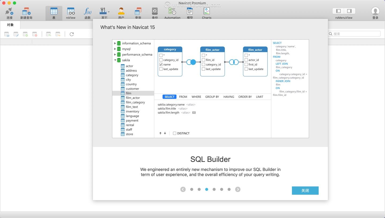Advance to the next What's New slide

[x=238, y=189]
